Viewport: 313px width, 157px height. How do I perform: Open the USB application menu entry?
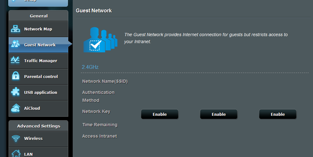click(38, 93)
